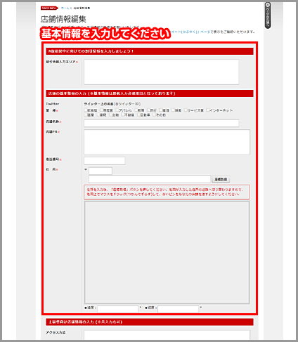
Task: Tick the その他 checkbox
Action: (154, 114)
